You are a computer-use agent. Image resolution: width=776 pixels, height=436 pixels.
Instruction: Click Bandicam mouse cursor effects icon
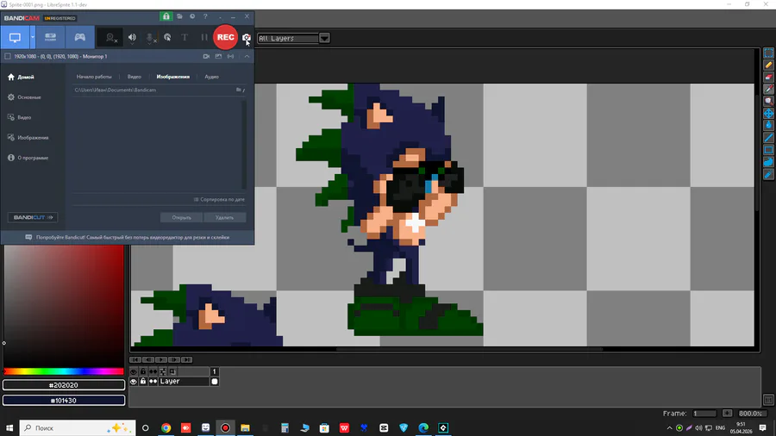coord(167,38)
